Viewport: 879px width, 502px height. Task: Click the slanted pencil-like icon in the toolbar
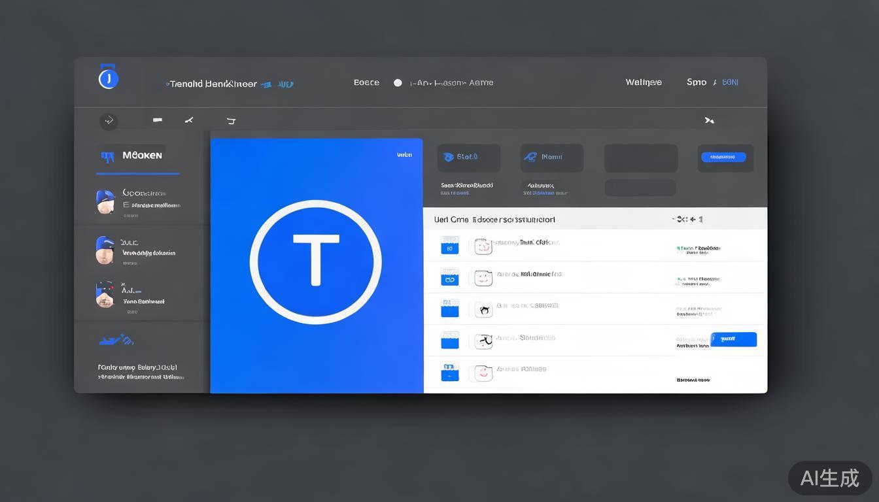(x=189, y=120)
